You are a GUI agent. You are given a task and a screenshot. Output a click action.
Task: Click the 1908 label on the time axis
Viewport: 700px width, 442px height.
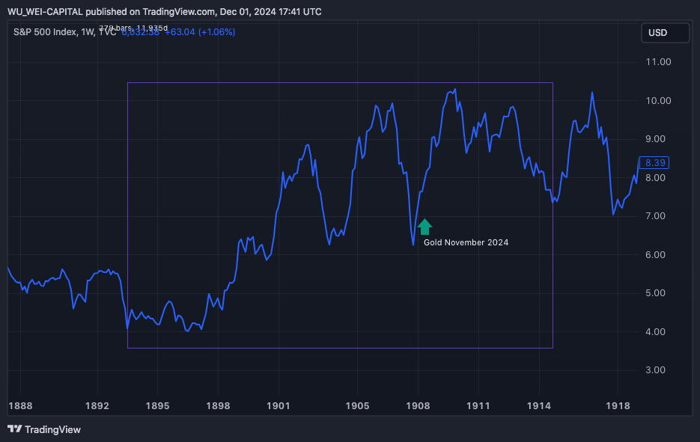418,406
